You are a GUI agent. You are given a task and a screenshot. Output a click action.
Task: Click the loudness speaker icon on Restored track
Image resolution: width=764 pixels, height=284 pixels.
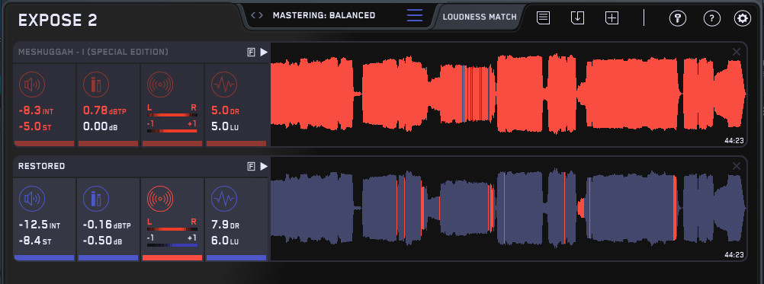32,199
